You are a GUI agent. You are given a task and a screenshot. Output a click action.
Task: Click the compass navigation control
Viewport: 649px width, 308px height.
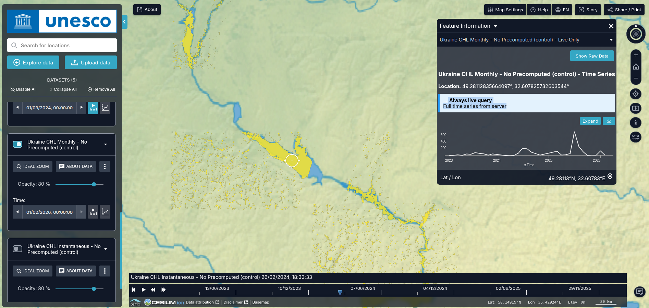pyautogui.click(x=636, y=34)
